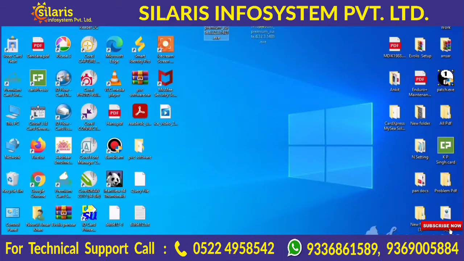Select pvc software.rar archive
The width and height of the screenshot is (464, 261).
pos(140,83)
